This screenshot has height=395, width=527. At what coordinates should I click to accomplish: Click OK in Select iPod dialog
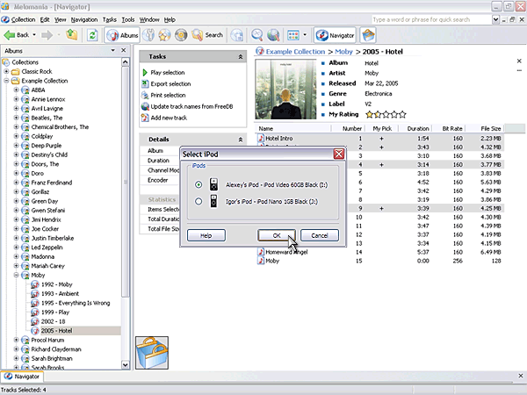click(x=277, y=235)
